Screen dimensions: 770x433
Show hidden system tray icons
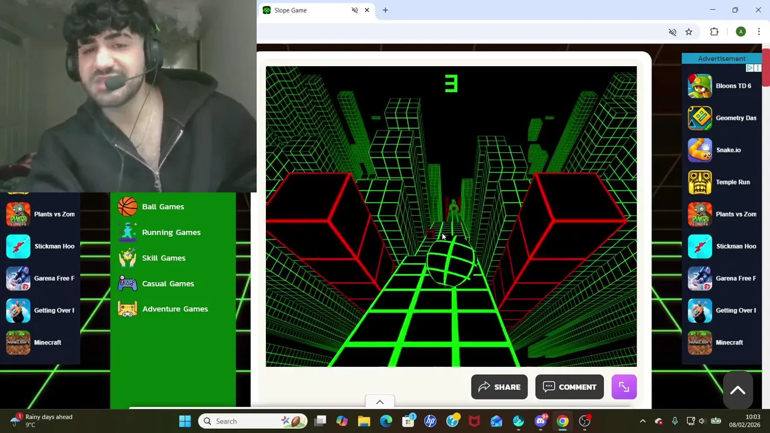click(642, 421)
